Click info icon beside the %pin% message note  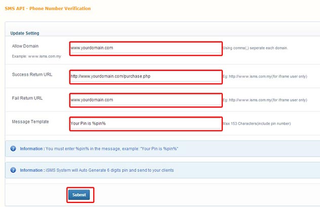pyautogui.click(x=14, y=148)
